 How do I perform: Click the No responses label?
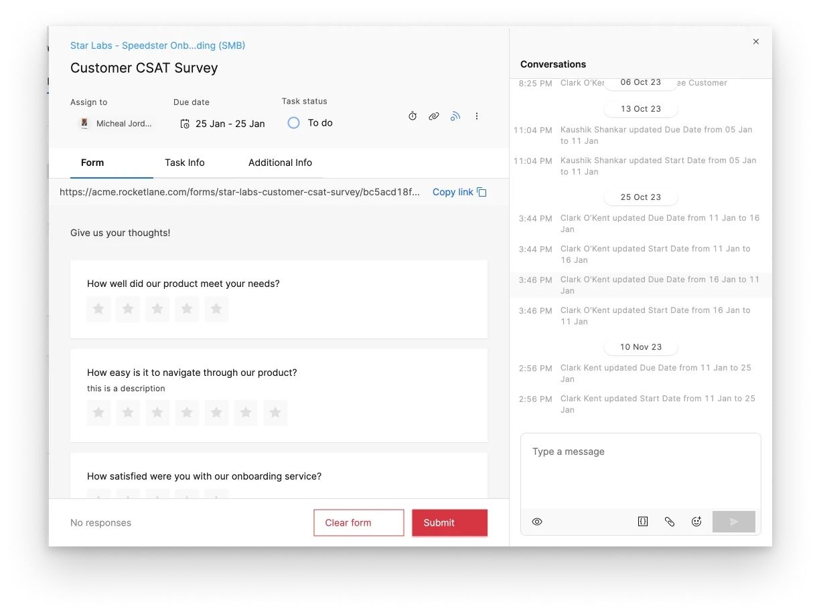(x=100, y=523)
